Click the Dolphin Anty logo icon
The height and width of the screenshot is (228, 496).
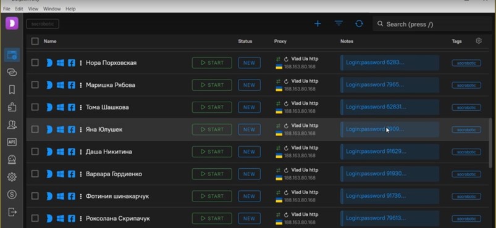click(12, 23)
